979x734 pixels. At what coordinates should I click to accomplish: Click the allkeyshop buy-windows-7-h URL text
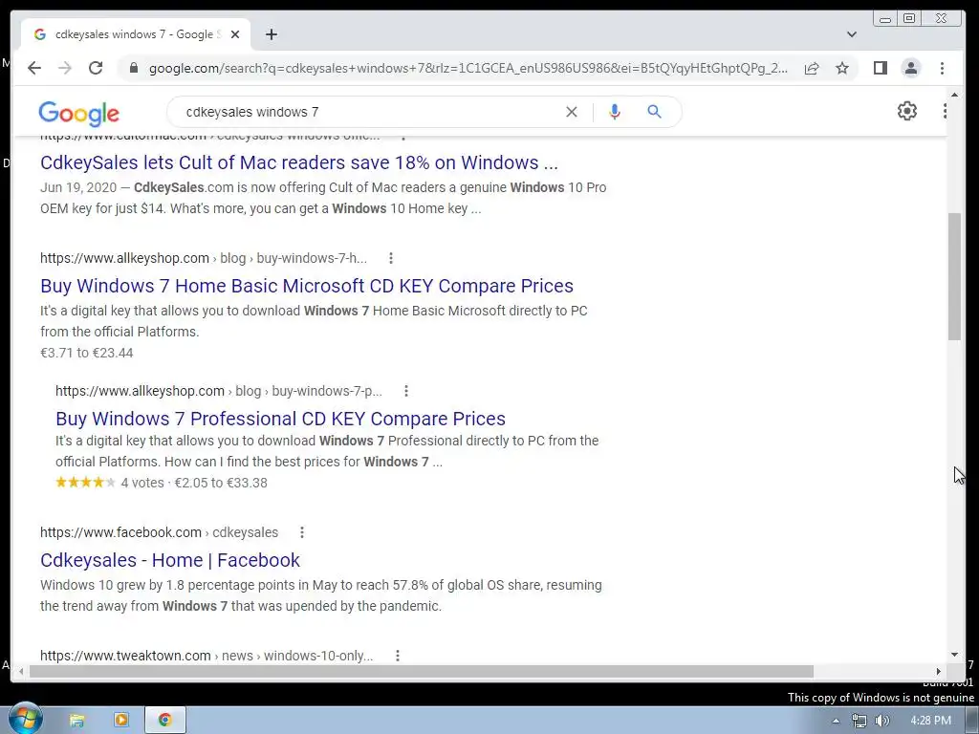[x=204, y=258]
